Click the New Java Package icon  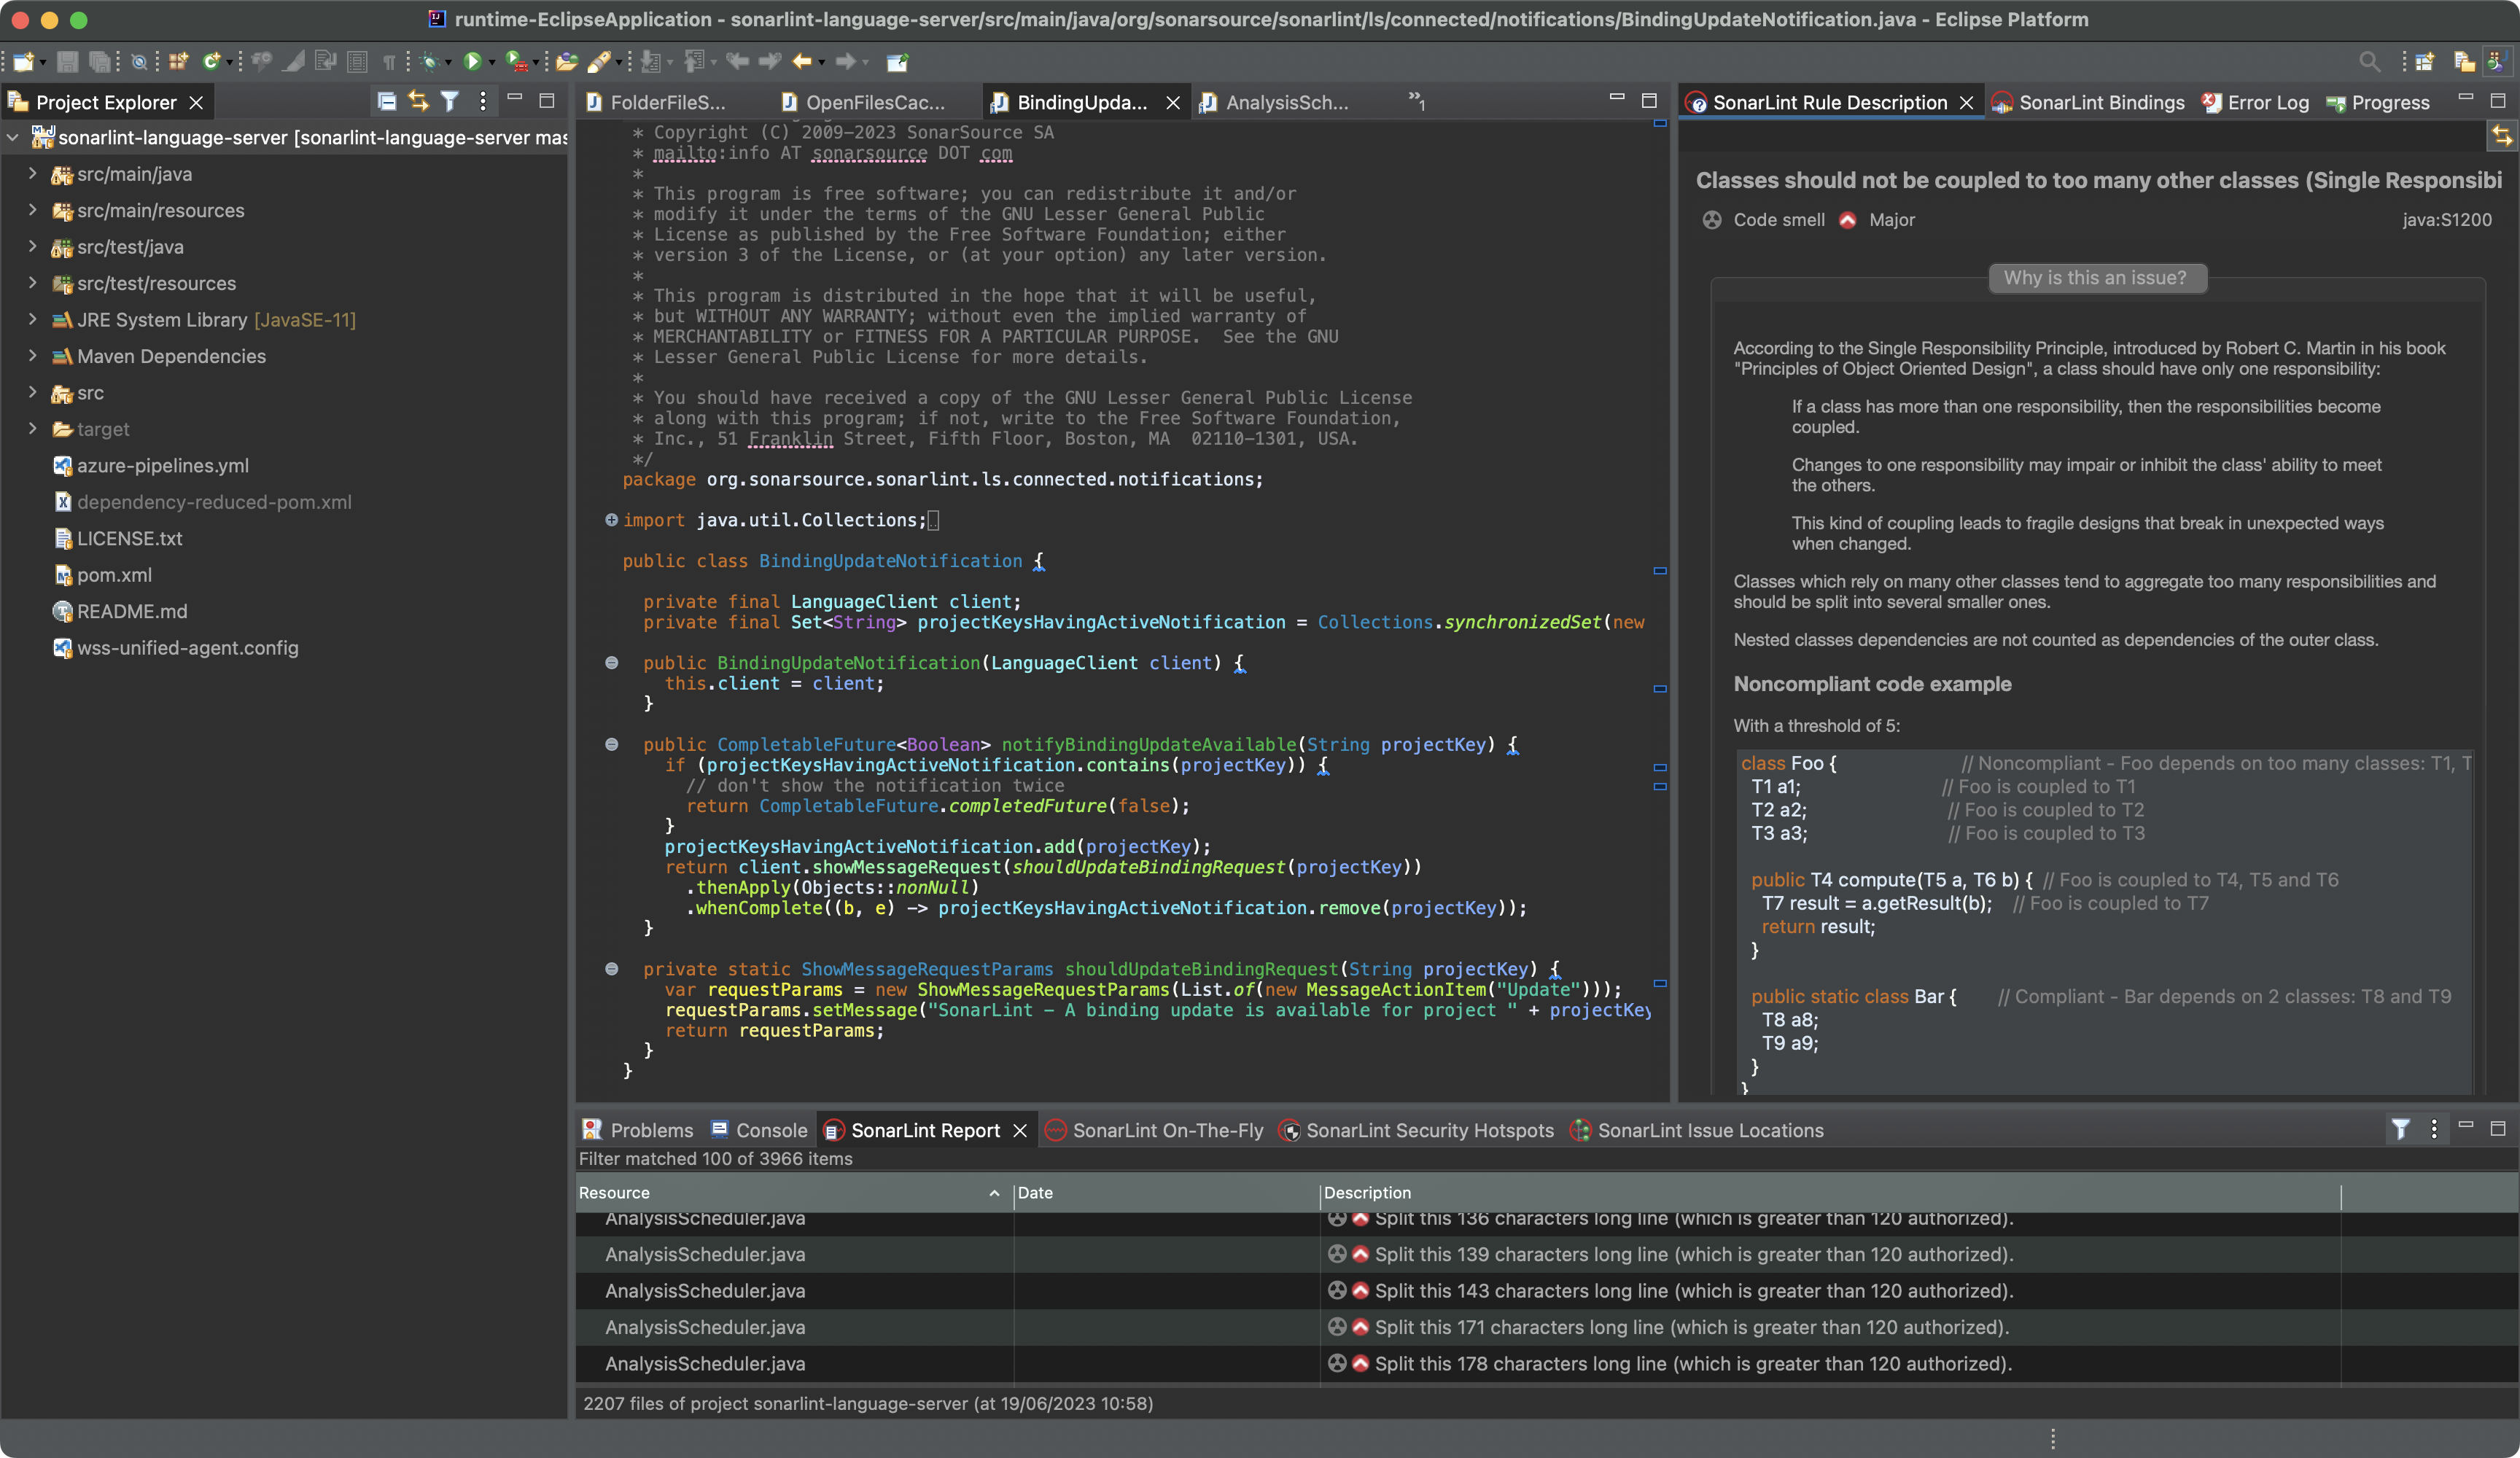pyautogui.click(x=178, y=62)
